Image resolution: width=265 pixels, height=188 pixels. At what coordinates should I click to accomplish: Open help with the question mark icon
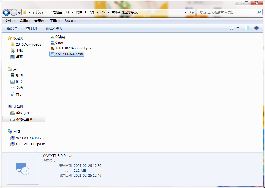tap(256, 28)
